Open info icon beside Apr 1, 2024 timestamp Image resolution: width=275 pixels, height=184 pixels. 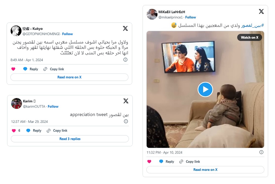click(125, 60)
